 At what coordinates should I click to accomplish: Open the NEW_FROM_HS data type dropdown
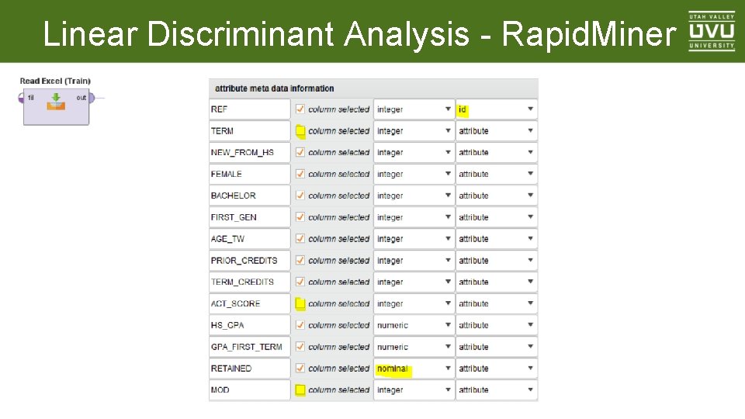414,153
